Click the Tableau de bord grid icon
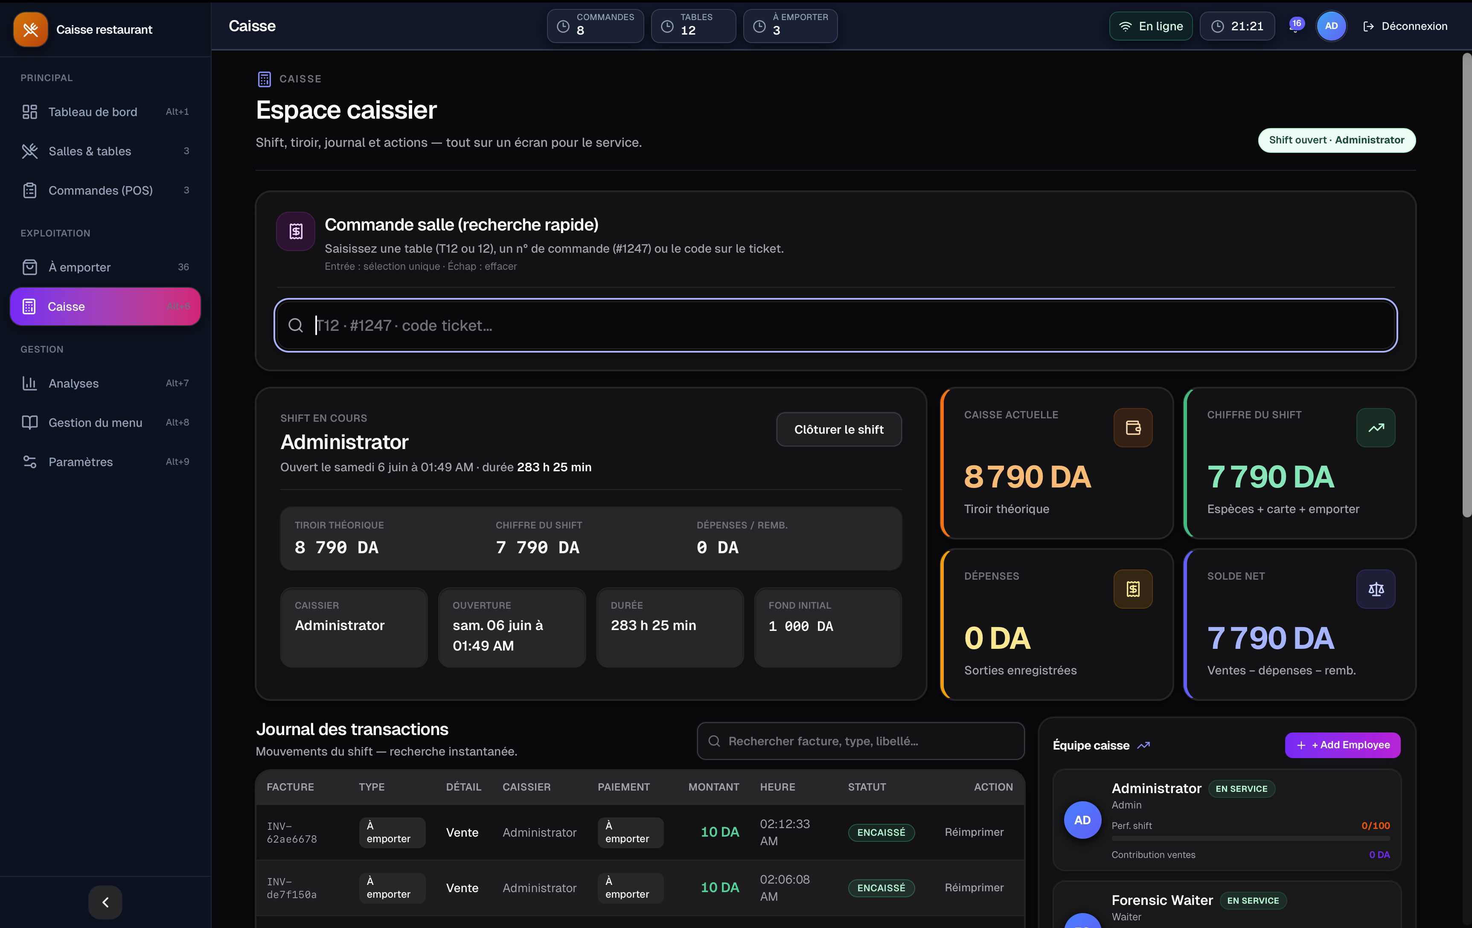 click(30, 112)
